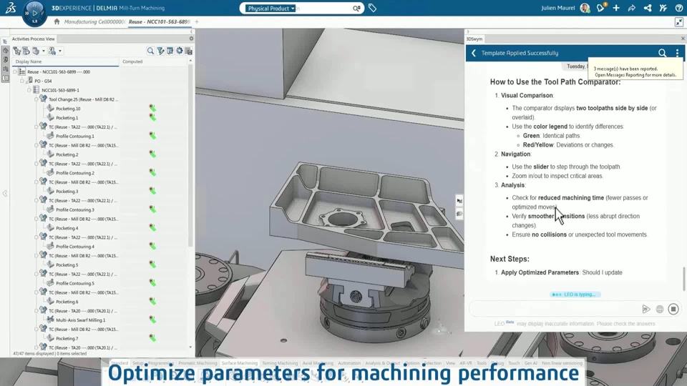Click the flag icon on viewer right edge
Screen dimensions: 687x386
pyautogui.click(x=459, y=201)
